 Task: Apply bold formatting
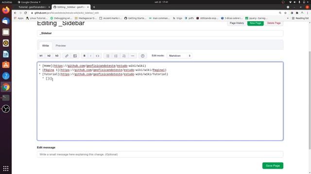click(x=84, y=56)
